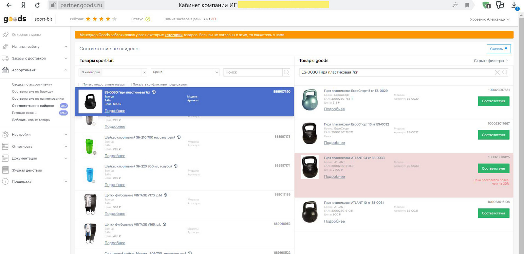Click Подробнее under Шейкер SH-220 голубой
This screenshot has height=254, width=524.
point(115,185)
